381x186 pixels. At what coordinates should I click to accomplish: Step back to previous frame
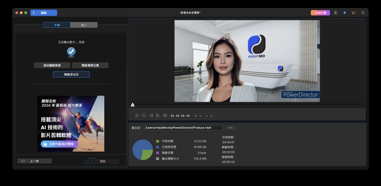point(151,116)
